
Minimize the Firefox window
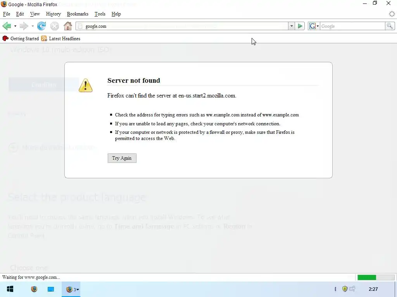(x=365, y=3)
